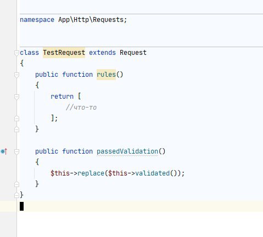
Task: Click the overriding method gutter icon beside passedValidation
Action: [4, 151]
